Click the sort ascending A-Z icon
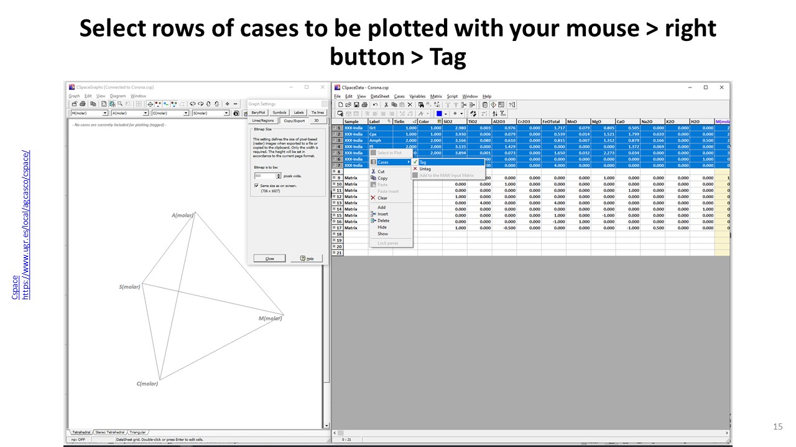 [494, 114]
